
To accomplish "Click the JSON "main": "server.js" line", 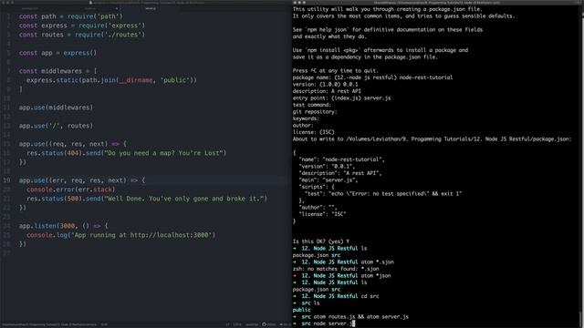I will [328, 180].
